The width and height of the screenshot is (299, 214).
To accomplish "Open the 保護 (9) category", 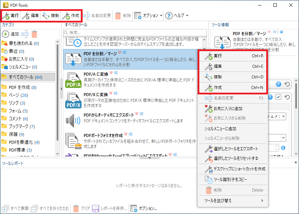I will coord(13,134).
